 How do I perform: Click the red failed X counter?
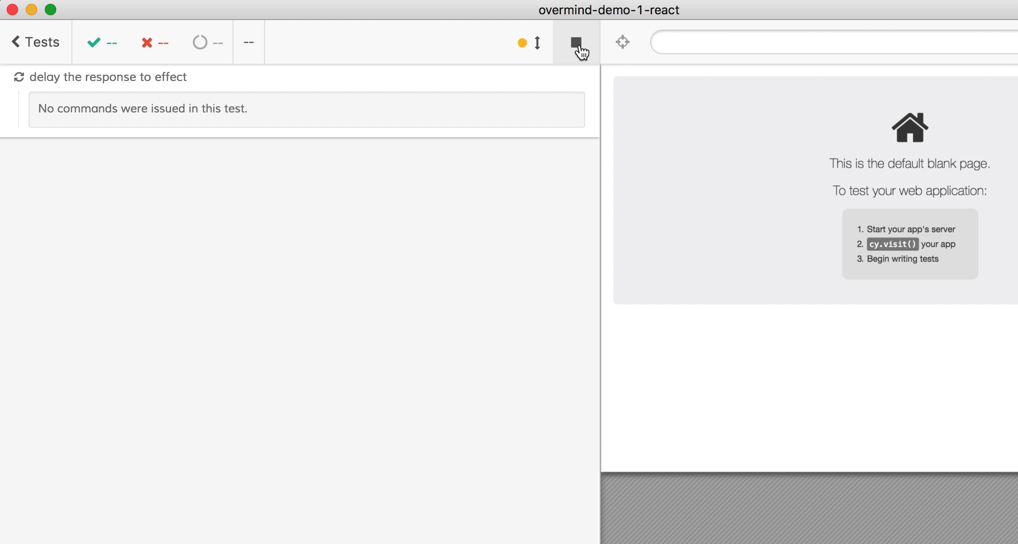click(x=155, y=43)
